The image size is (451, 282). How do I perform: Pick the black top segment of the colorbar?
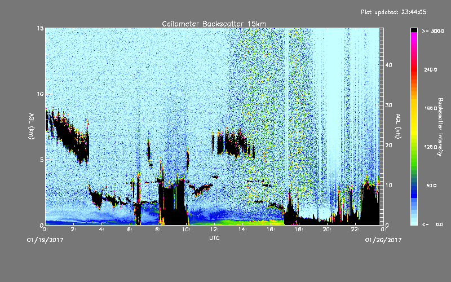click(414, 30)
